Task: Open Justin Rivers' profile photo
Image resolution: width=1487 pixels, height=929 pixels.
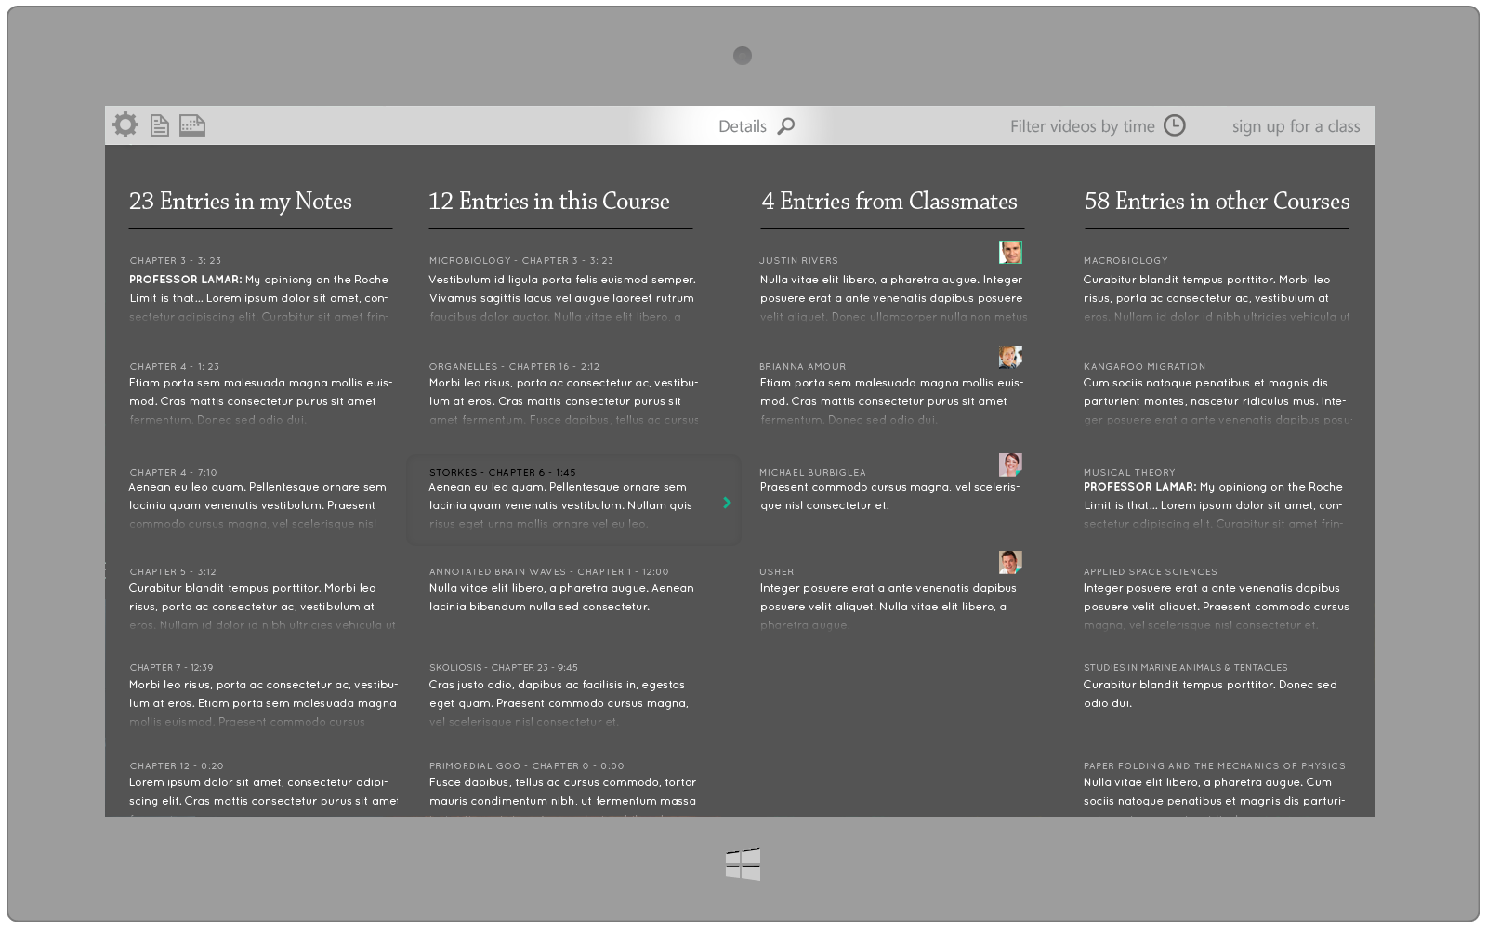Action: [x=1010, y=252]
